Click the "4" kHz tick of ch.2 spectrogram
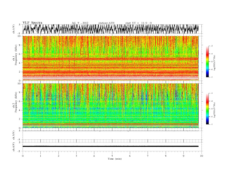 pyautogui.click(x=20, y=110)
